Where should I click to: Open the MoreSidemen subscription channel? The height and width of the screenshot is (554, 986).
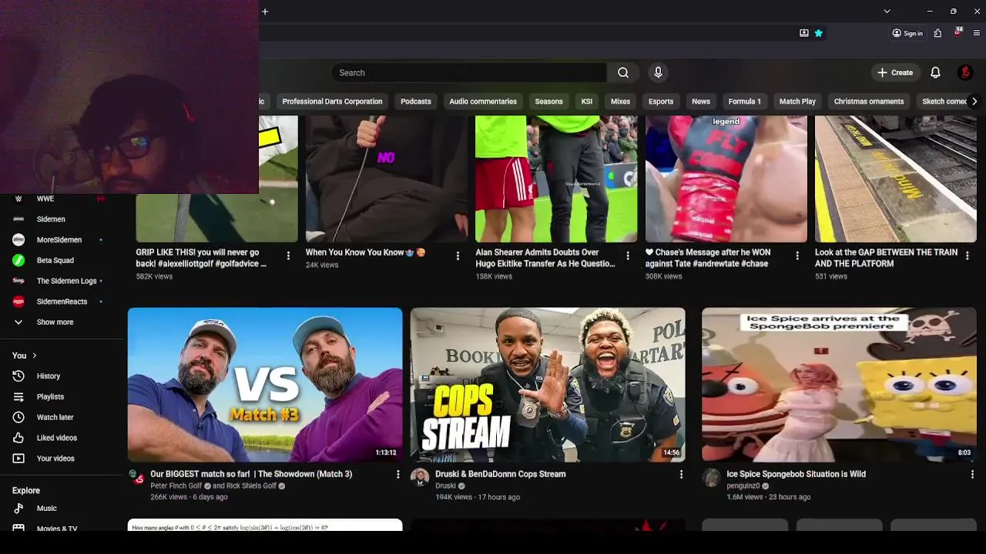[59, 240]
